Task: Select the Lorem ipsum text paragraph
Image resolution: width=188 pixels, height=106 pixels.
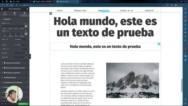Action: click(x=78, y=76)
